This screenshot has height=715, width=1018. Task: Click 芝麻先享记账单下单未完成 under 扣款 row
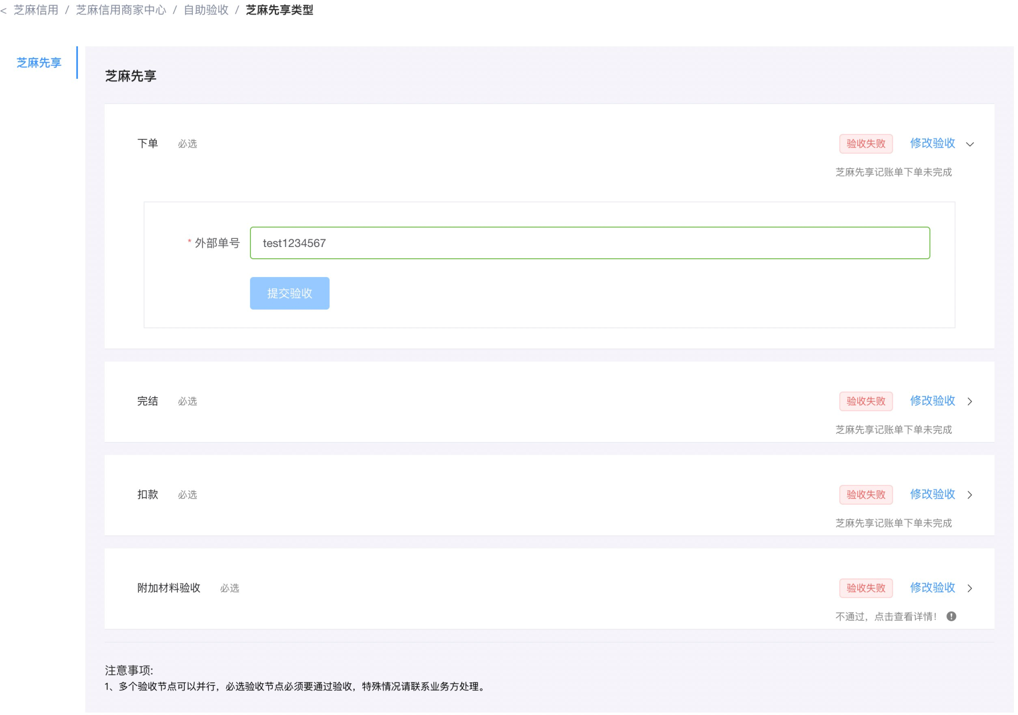pos(894,523)
